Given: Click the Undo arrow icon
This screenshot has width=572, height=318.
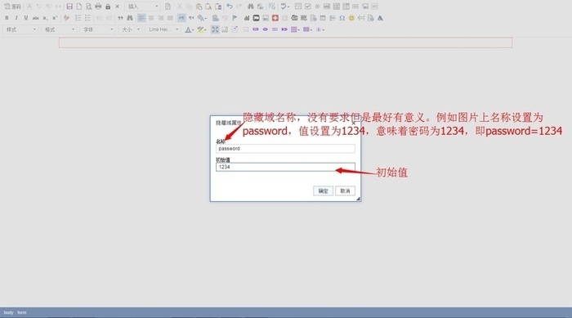Looking at the screenshot, I should click(x=230, y=7).
